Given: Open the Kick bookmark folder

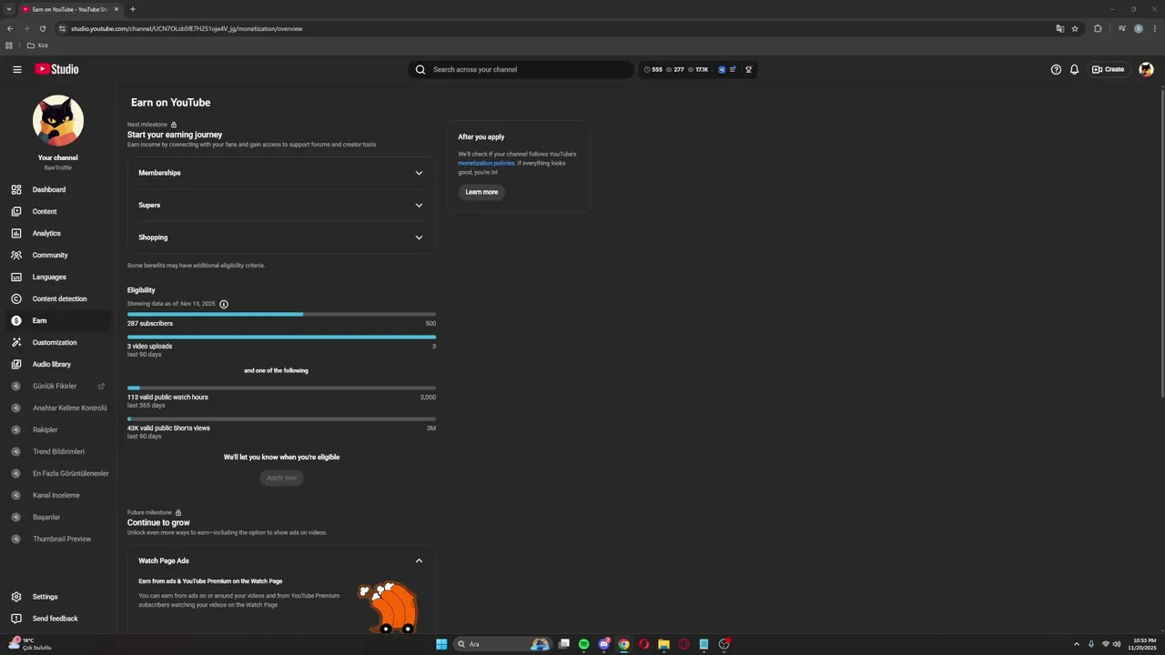Looking at the screenshot, I should [37, 45].
